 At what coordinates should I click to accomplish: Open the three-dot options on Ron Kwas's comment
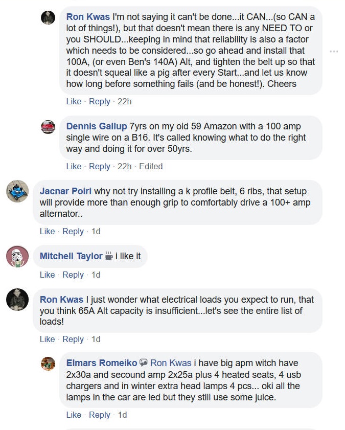pos(334,51)
